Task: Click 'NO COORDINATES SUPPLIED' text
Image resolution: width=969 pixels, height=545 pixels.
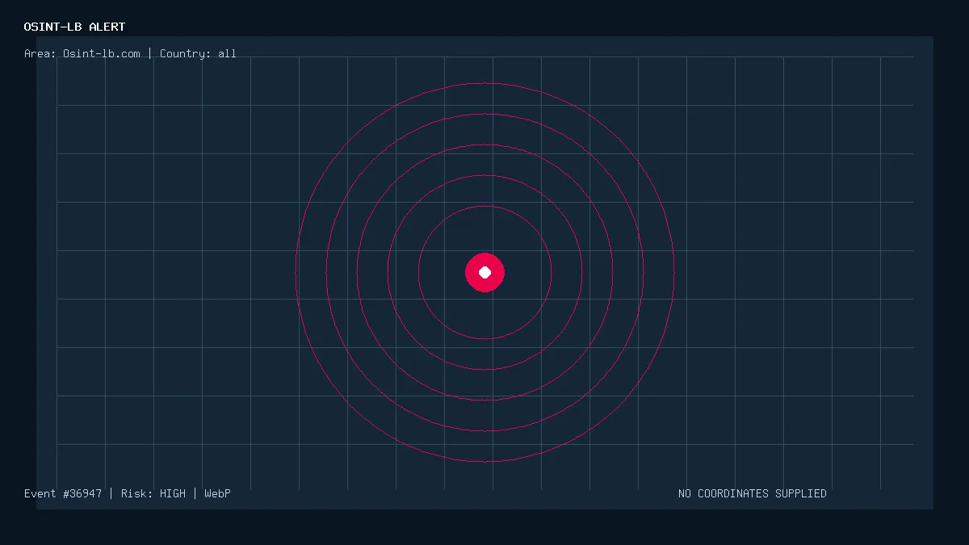Action: (753, 493)
